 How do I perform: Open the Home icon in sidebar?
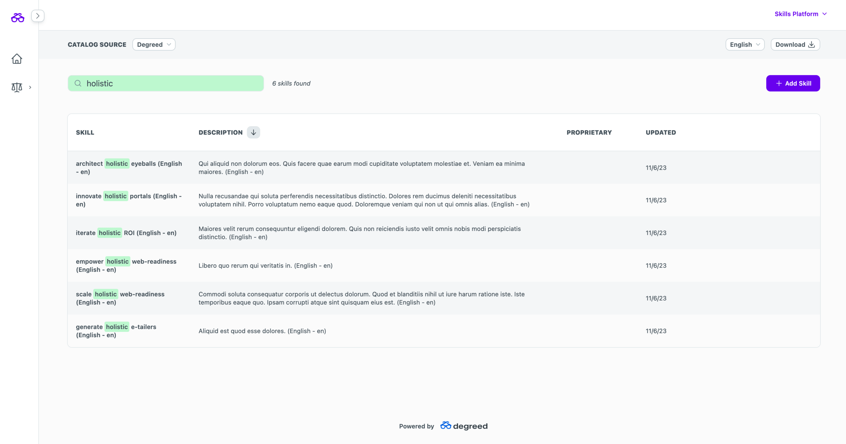coord(17,59)
